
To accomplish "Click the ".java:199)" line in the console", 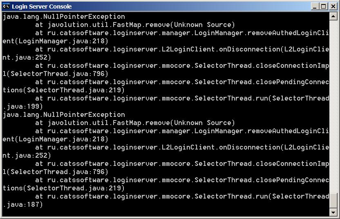I will (23, 107).
